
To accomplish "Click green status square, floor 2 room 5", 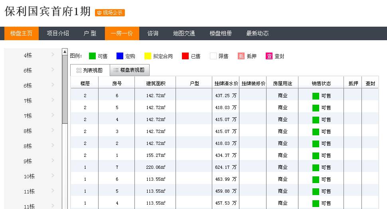I will (316, 108).
